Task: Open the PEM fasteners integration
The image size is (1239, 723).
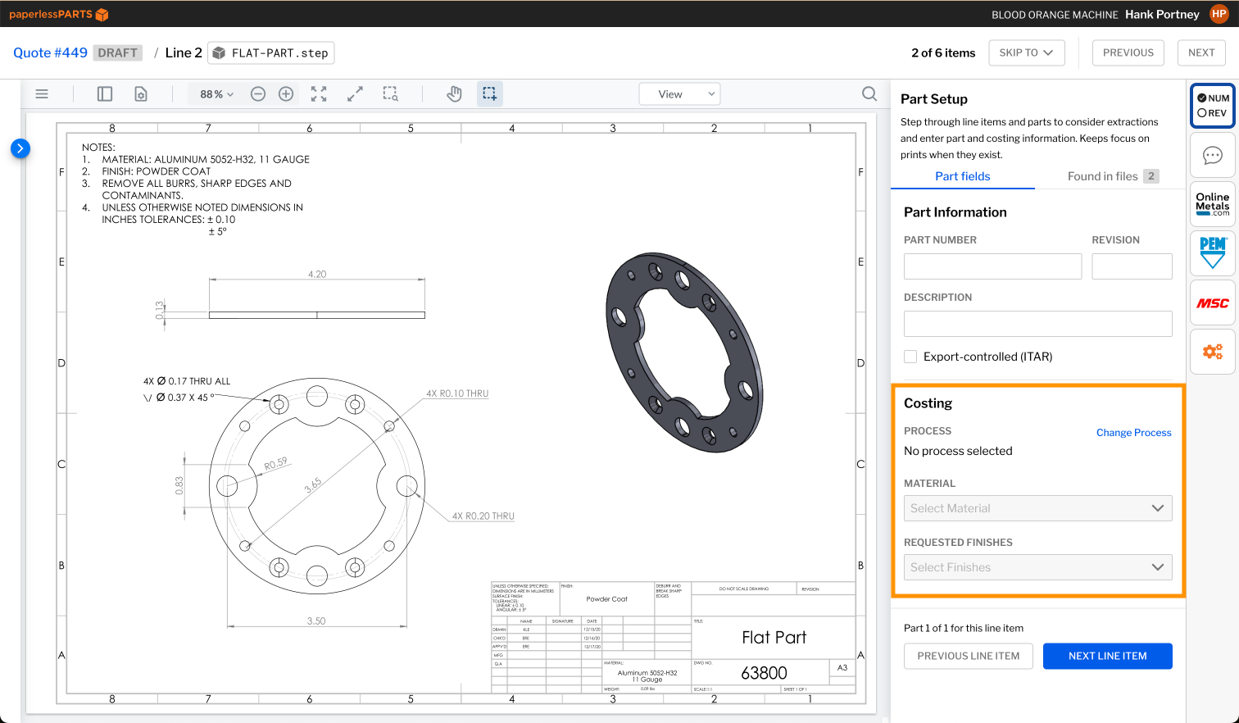Action: pos(1213,252)
